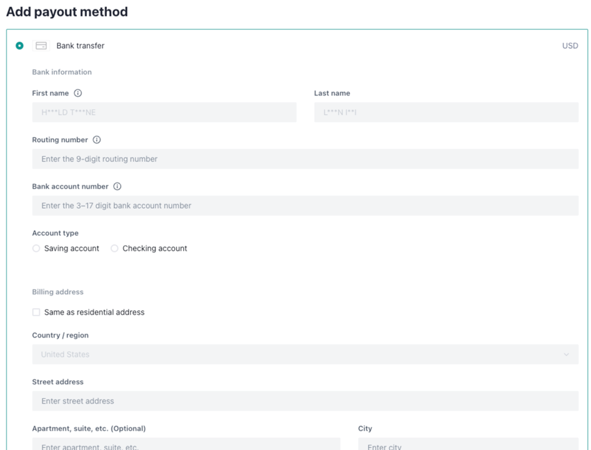Click the City input field
This screenshot has height=450, width=591.
468,445
